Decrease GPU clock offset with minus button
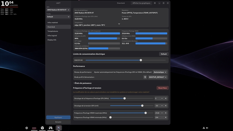 [x=162, y=98]
